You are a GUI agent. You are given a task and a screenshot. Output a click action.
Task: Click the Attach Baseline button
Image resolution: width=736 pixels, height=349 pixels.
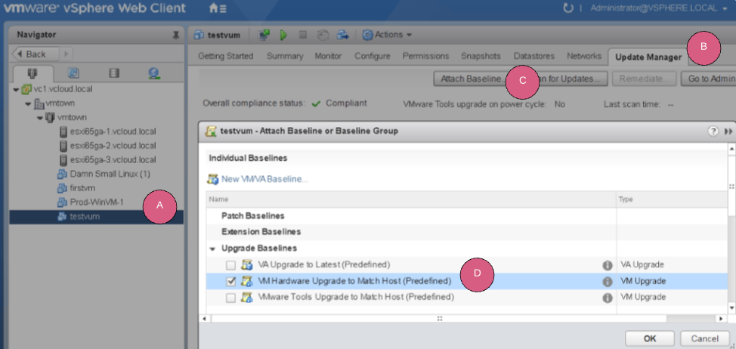click(472, 79)
